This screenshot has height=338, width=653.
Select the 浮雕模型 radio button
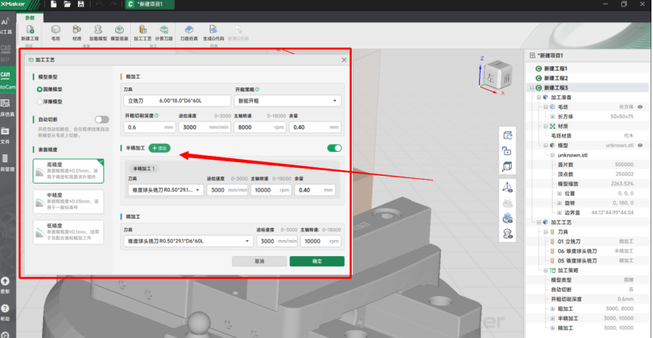41,102
